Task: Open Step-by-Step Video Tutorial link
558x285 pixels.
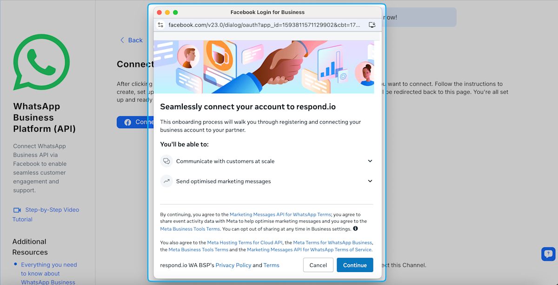Action: click(x=52, y=210)
